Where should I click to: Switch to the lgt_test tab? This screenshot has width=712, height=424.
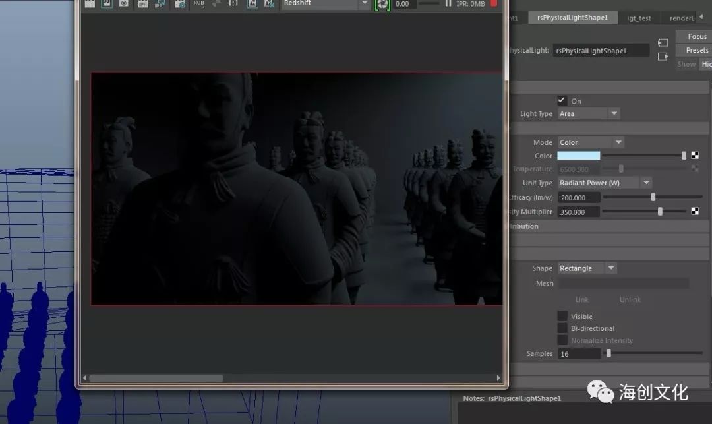(x=639, y=18)
